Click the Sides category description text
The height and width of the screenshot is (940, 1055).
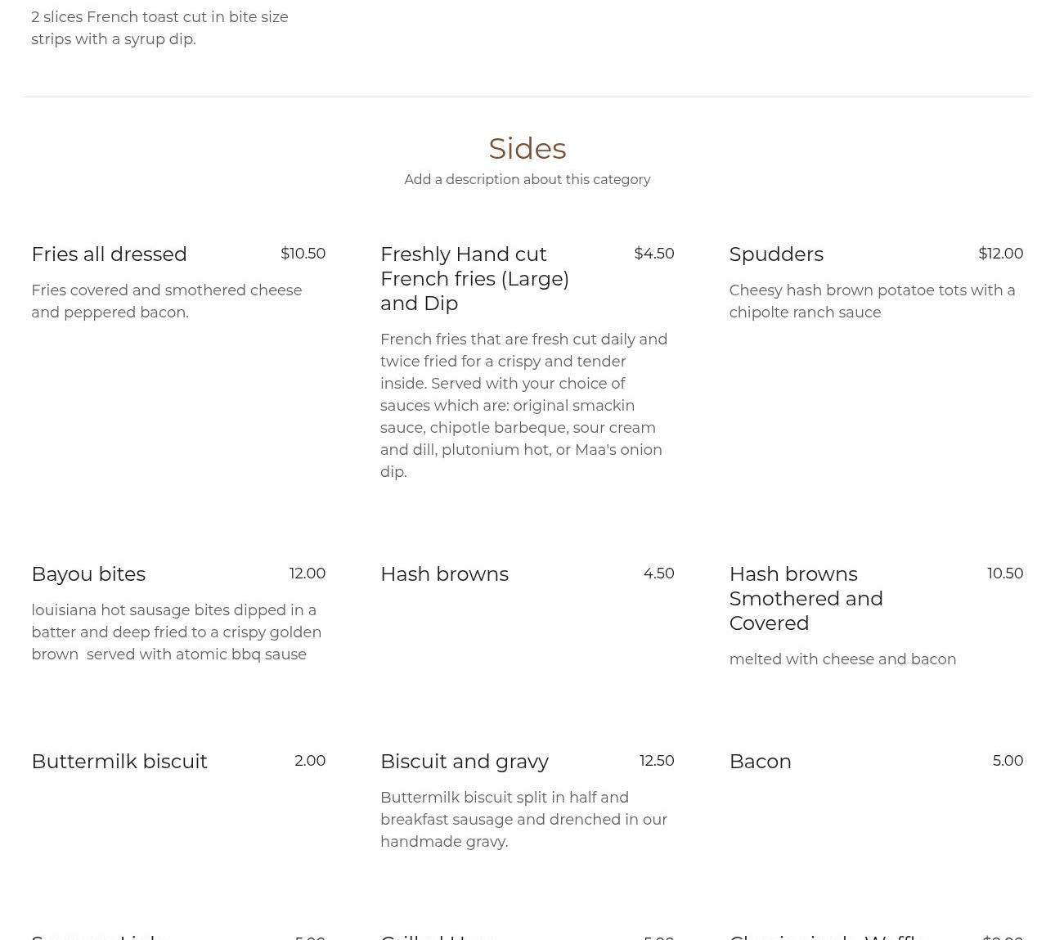tap(527, 179)
